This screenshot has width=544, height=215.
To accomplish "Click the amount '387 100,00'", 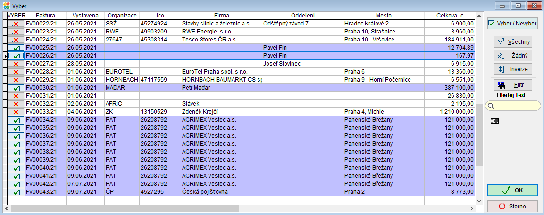I will coord(450,88).
